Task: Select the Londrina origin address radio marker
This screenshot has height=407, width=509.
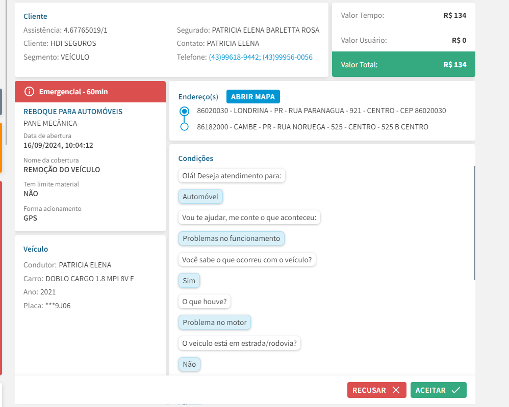Action: point(185,111)
